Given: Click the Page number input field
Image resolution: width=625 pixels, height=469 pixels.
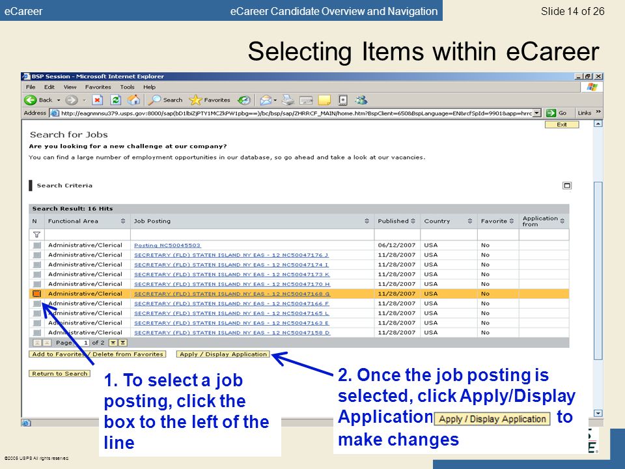Looking at the screenshot, I should tap(83, 343).
